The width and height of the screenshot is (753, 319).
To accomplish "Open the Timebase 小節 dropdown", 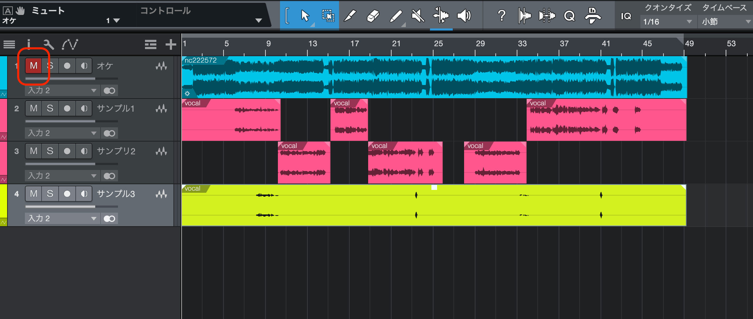I will pyautogui.click(x=725, y=22).
